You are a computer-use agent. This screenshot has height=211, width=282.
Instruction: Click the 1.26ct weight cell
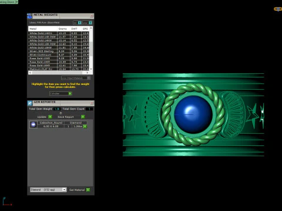pyautogui.click(x=78, y=127)
